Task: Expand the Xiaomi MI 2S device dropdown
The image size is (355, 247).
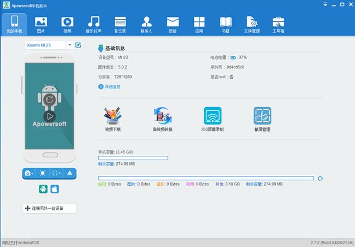Action: coord(70,45)
